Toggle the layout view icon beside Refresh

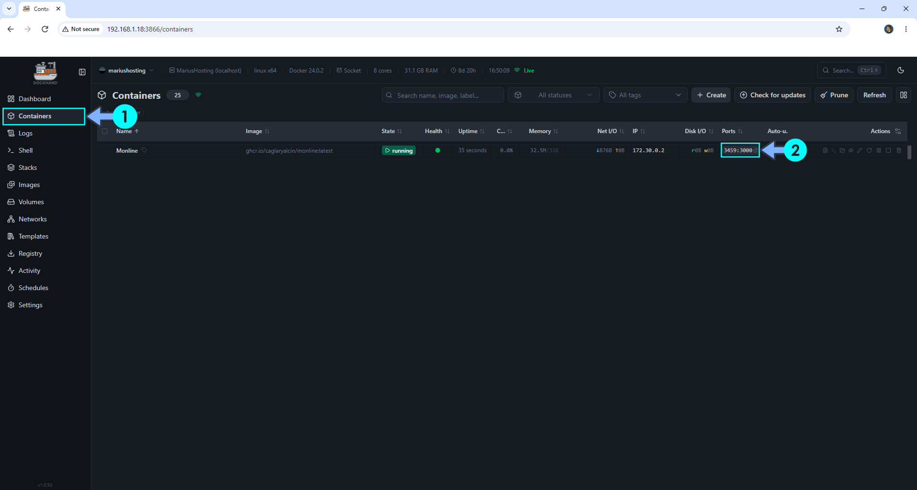click(x=904, y=95)
